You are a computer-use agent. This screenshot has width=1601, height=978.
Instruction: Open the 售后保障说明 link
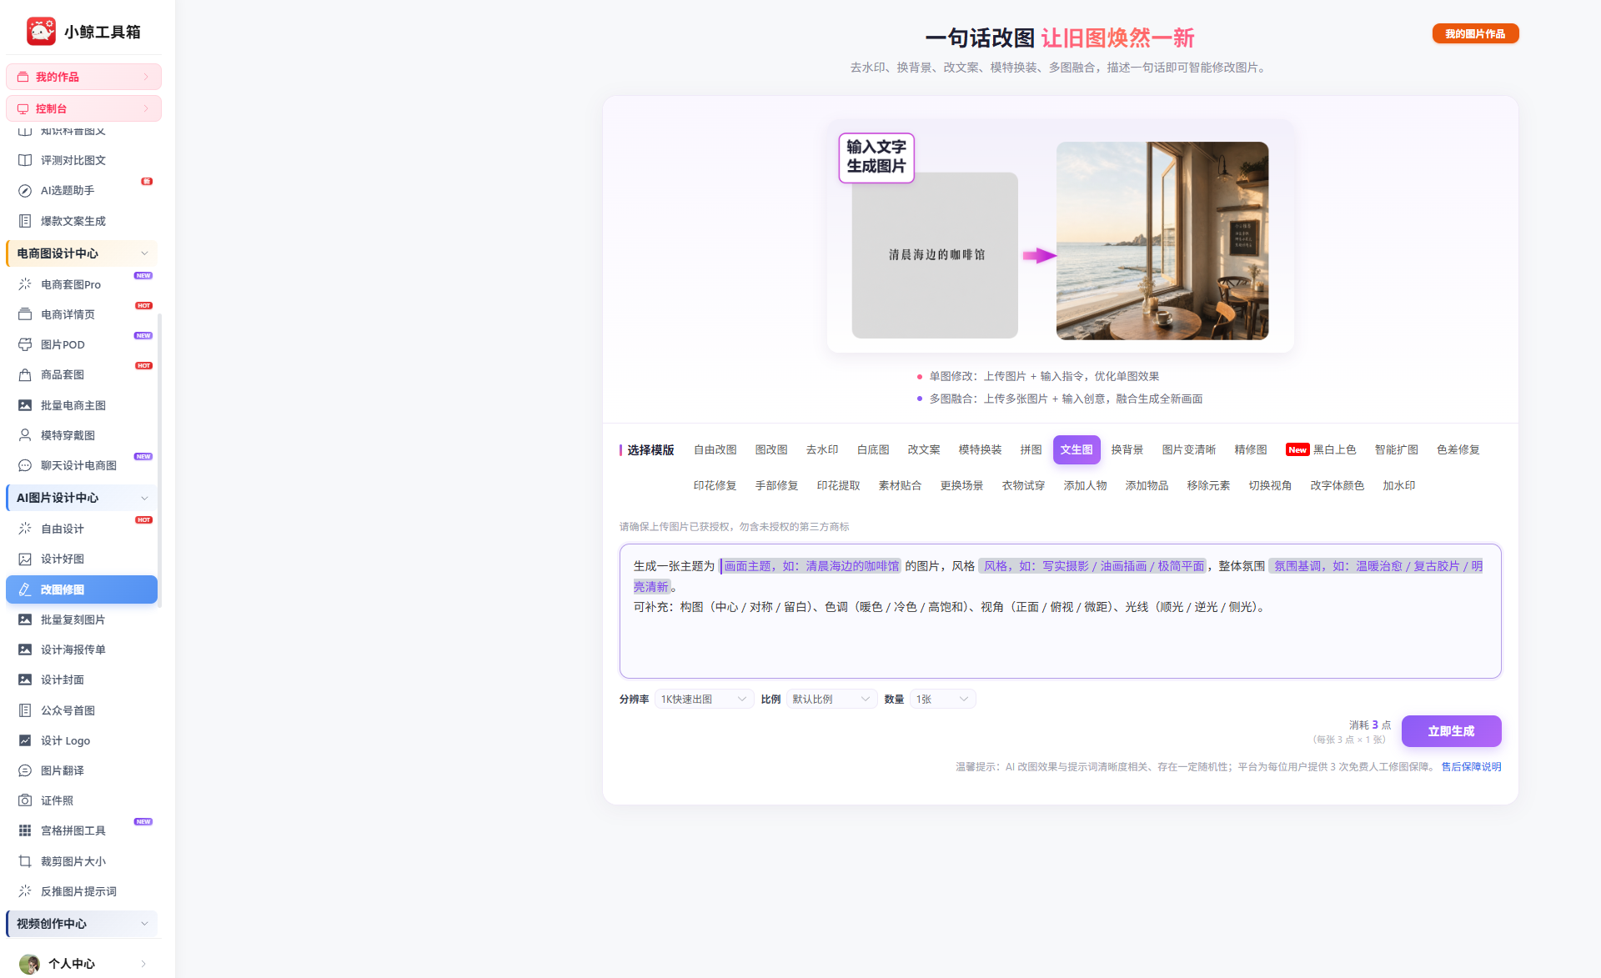click(x=1471, y=767)
